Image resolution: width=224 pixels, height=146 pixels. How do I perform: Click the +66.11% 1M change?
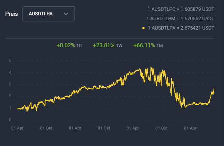point(148,45)
